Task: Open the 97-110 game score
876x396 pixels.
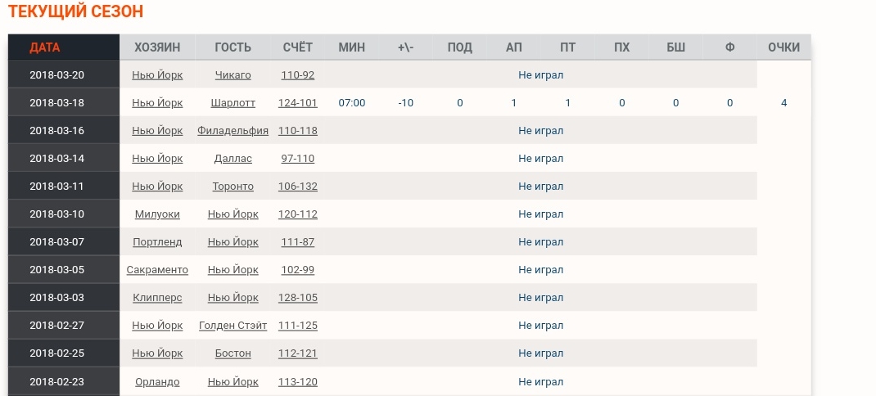Action: pyautogui.click(x=297, y=159)
